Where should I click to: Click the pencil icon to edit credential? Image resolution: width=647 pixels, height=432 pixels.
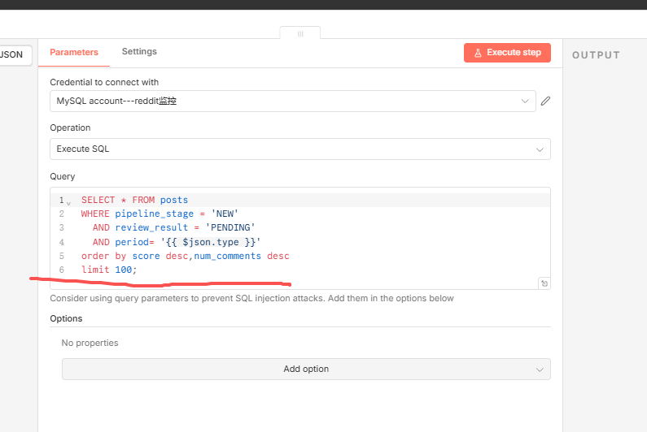pos(546,102)
